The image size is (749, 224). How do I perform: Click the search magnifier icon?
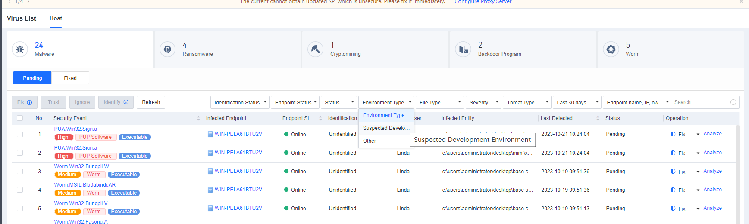click(x=733, y=102)
